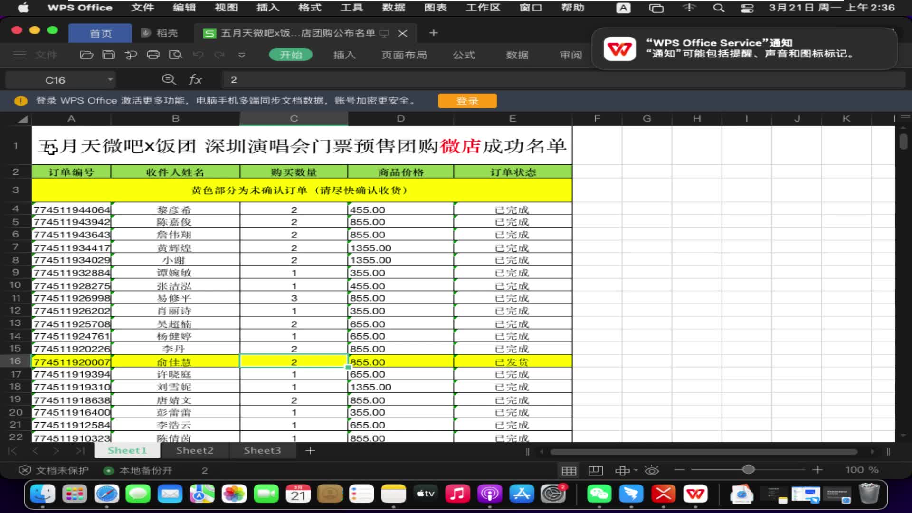Open WPS Office icon in the dock
This screenshot has width=912, height=513.
pyautogui.click(x=695, y=494)
